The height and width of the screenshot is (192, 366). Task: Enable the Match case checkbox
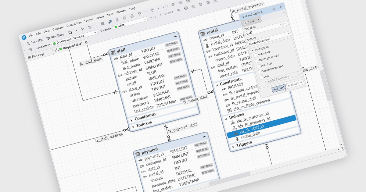point(256,55)
